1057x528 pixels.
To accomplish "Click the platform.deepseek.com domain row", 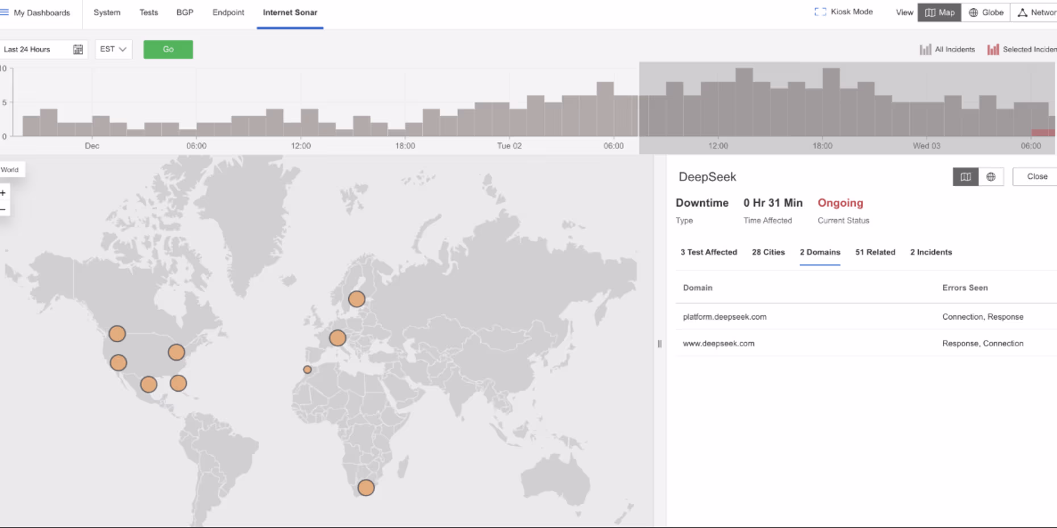I will click(866, 317).
